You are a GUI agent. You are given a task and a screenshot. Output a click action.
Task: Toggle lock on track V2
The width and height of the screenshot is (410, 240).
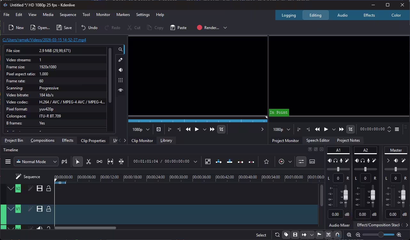49,188
